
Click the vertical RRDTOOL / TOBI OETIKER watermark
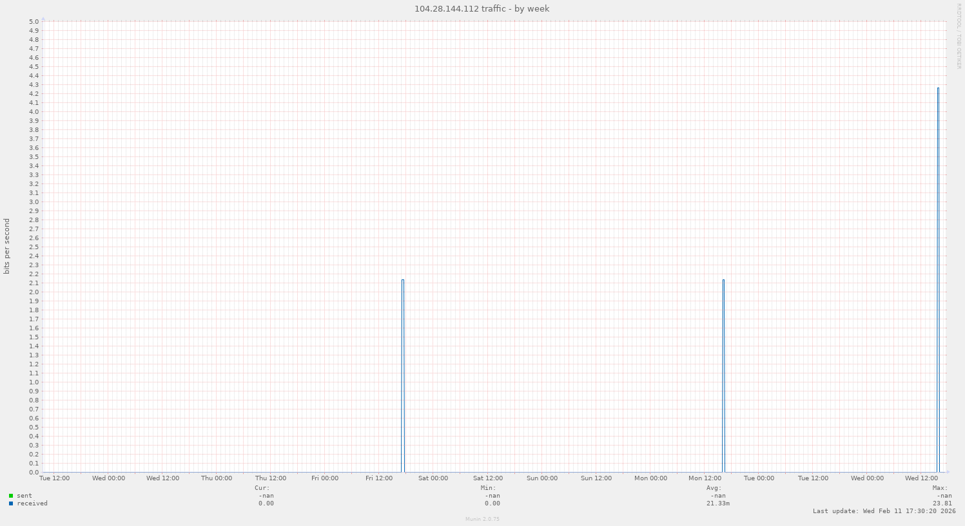coord(959,35)
